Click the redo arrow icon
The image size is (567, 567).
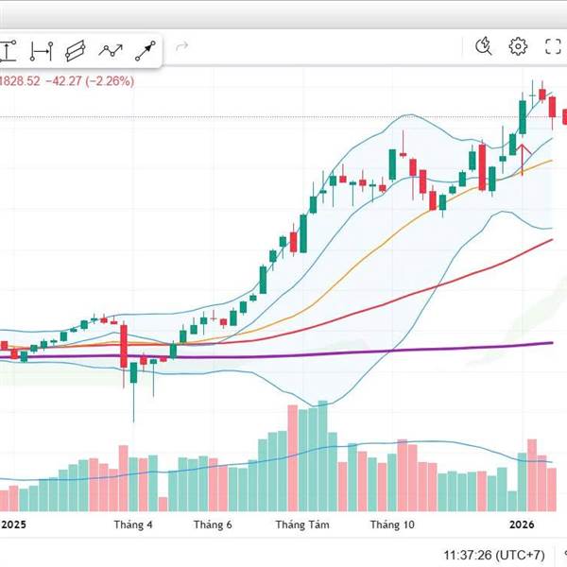[182, 46]
